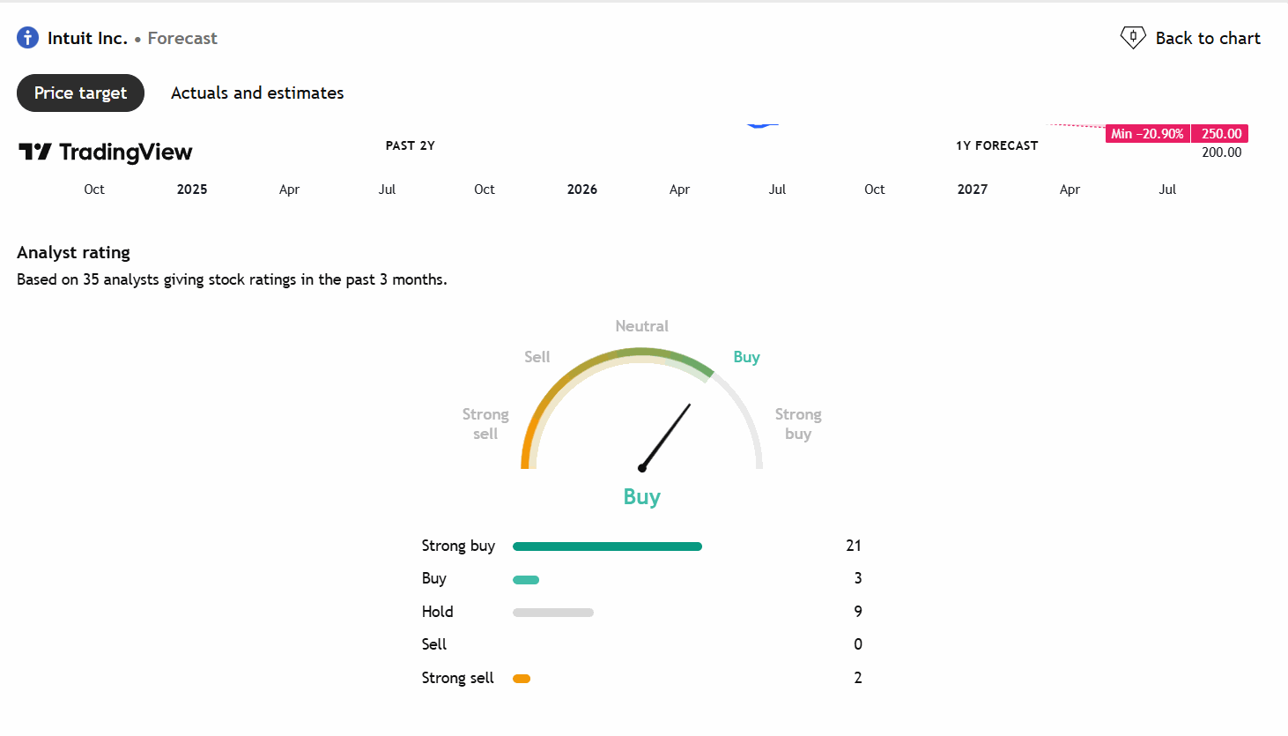1288x736 pixels.
Task: Click the TradingView logo
Action: [106, 152]
